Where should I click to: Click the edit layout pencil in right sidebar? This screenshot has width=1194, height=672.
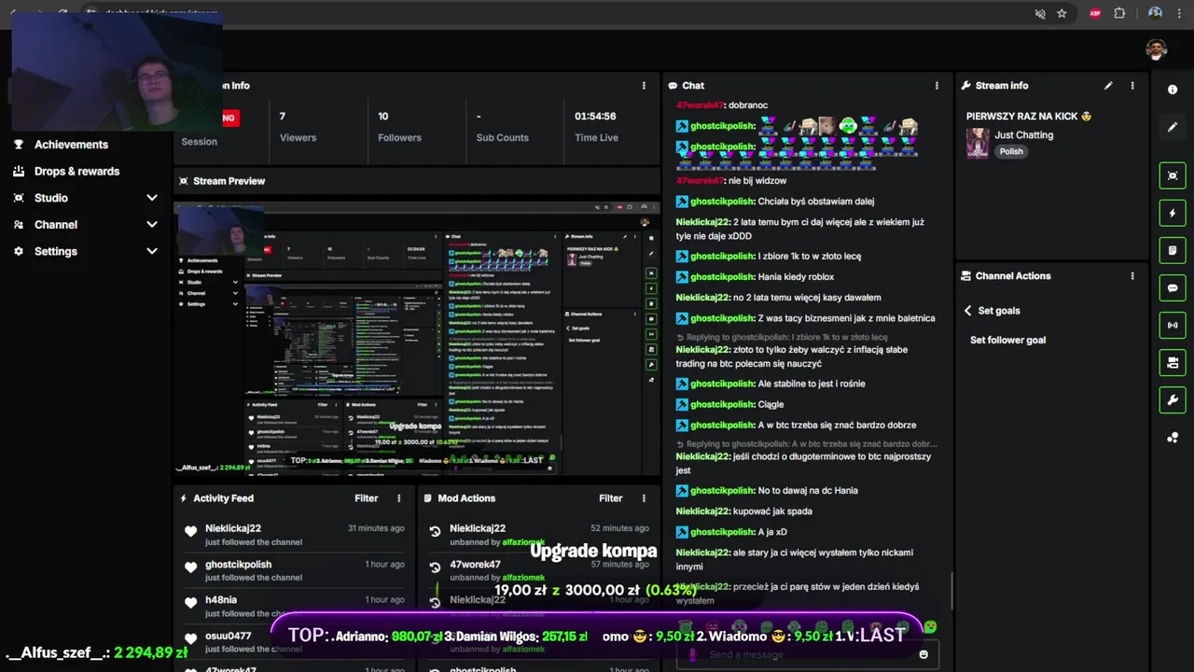(1173, 127)
